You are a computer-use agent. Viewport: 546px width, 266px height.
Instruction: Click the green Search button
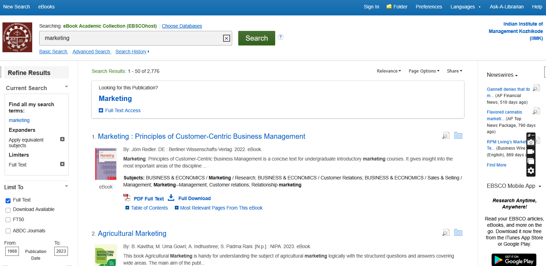pyautogui.click(x=256, y=38)
